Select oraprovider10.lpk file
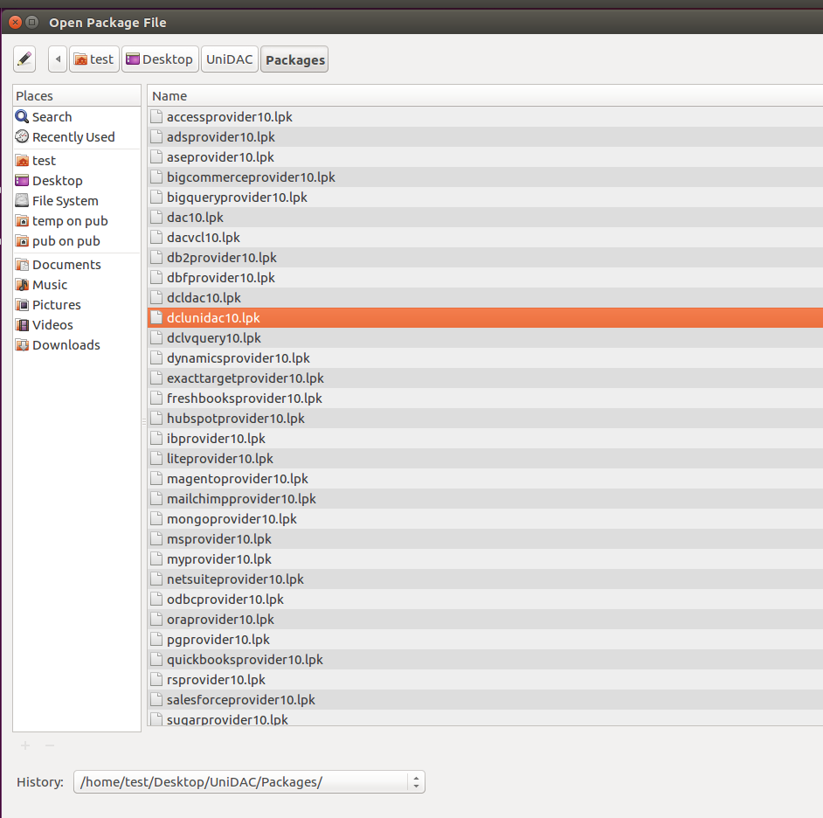The image size is (823, 818). point(486,620)
